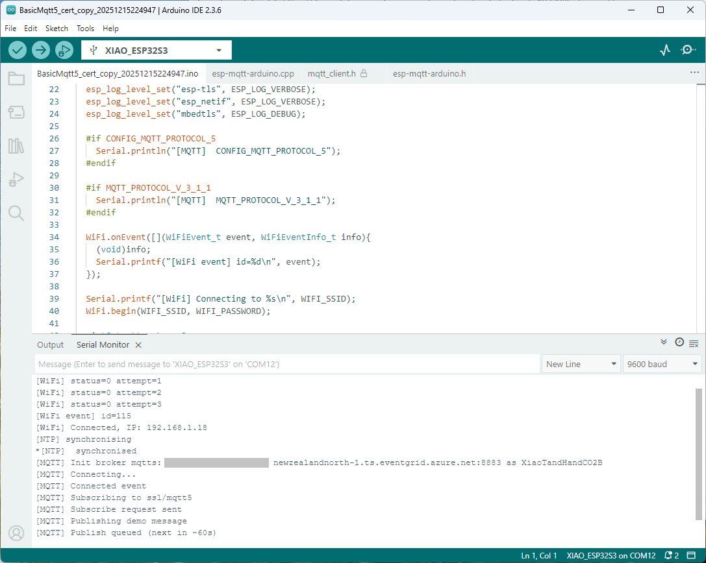The height and width of the screenshot is (563, 706).
Task: Click the Verify sketch checkmark button
Action: point(18,50)
